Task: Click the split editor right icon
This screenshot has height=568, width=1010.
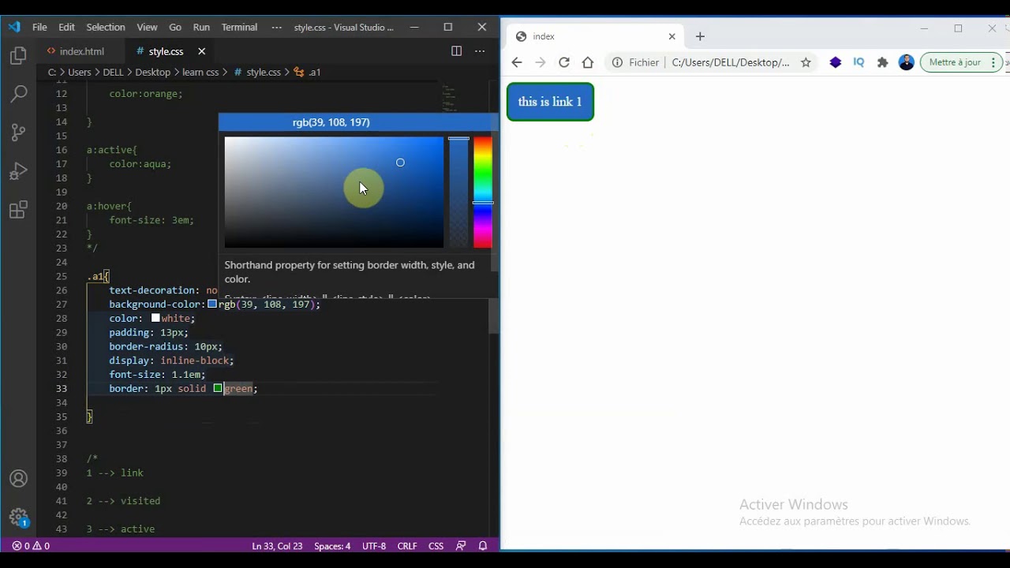Action: tap(456, 51)
